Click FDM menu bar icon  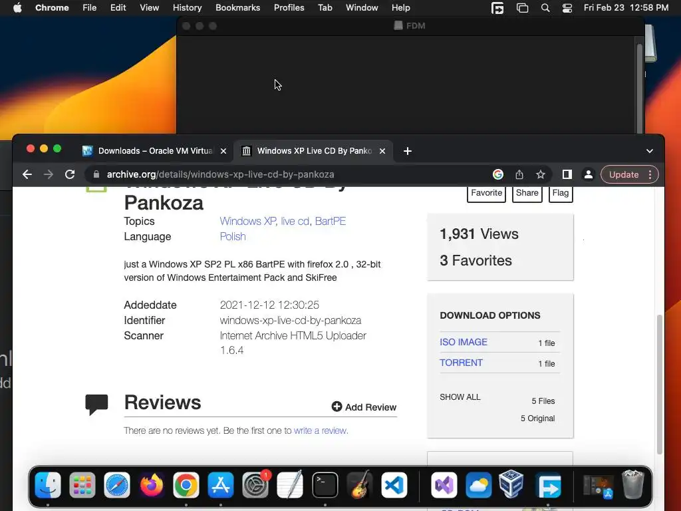(x=497, y=8)
